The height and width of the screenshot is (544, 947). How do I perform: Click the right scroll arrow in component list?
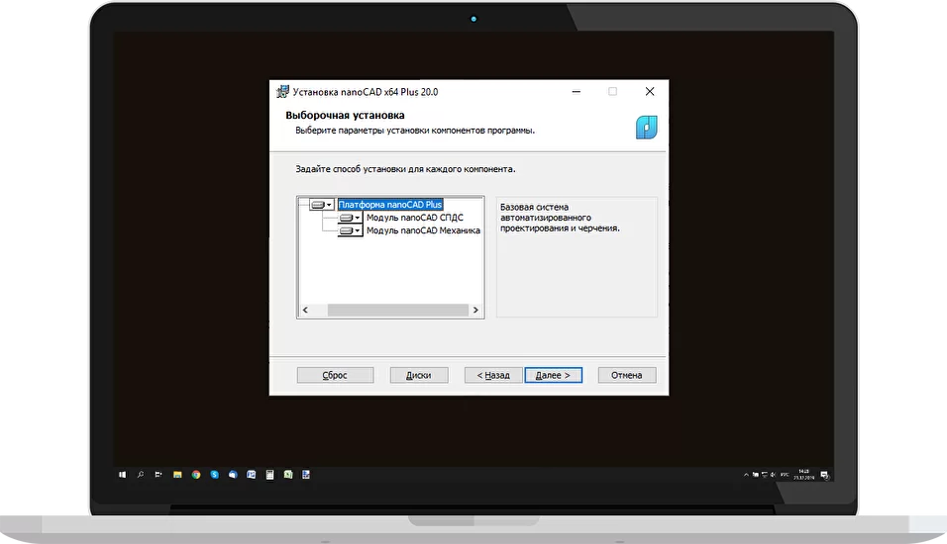click(475, 310)
